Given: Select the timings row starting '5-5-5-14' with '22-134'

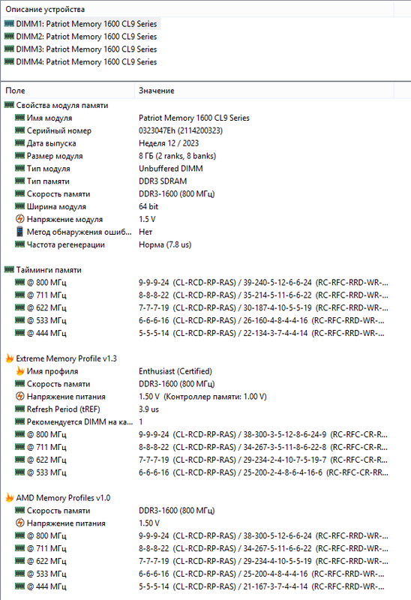Looking at the screenshot, I should 199,333.
